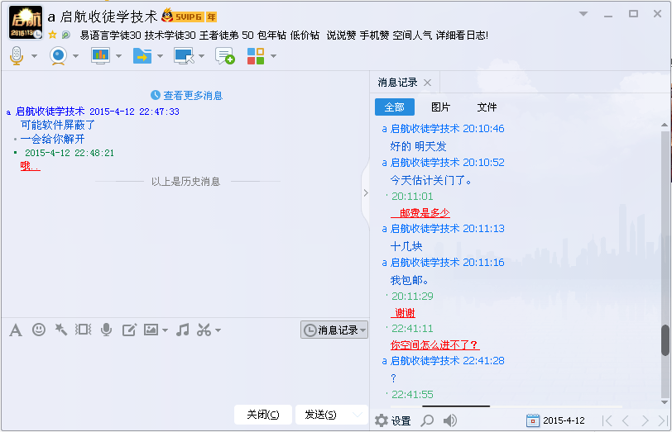Viewport: 672px width, 432px height.
Task: Open the screen presentation monitor icon
Action: coord(100,55)
